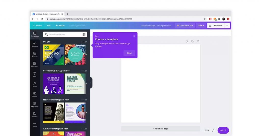The height and width of the screenshot is (136, 261).
Task: Open the Resize menu
Action: (60, 26)
